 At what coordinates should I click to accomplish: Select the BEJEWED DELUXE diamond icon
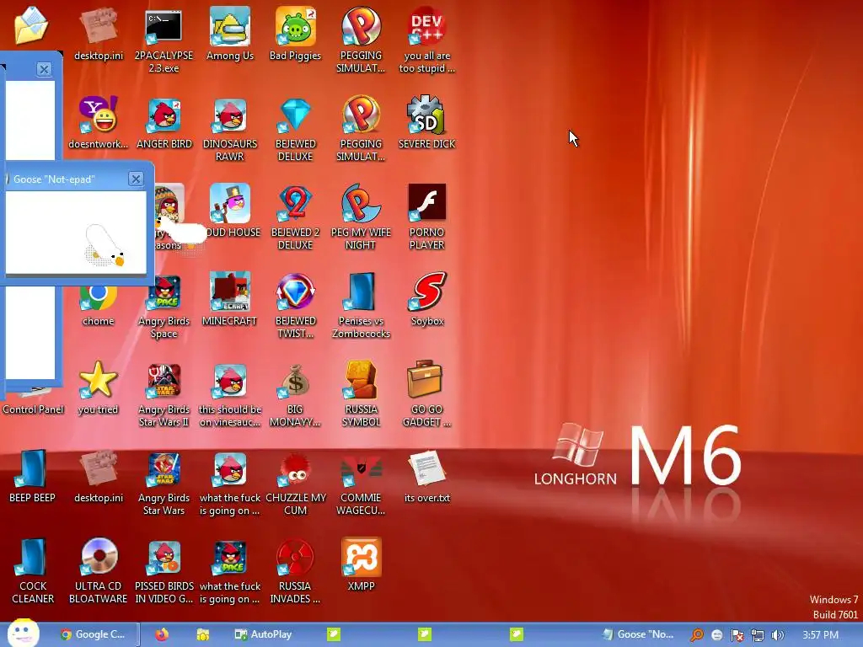point(295,116)
